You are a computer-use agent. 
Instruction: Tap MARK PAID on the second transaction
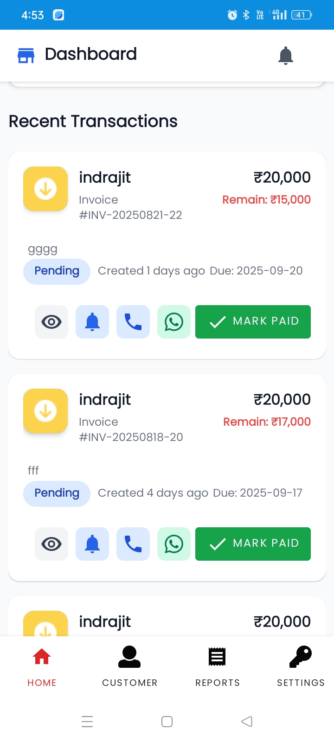coord(253,544)
